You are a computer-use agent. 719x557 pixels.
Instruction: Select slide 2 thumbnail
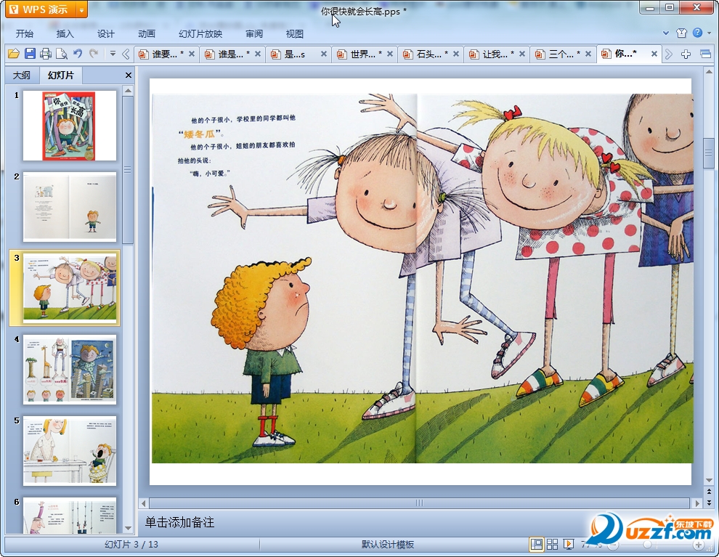point(69,207)
